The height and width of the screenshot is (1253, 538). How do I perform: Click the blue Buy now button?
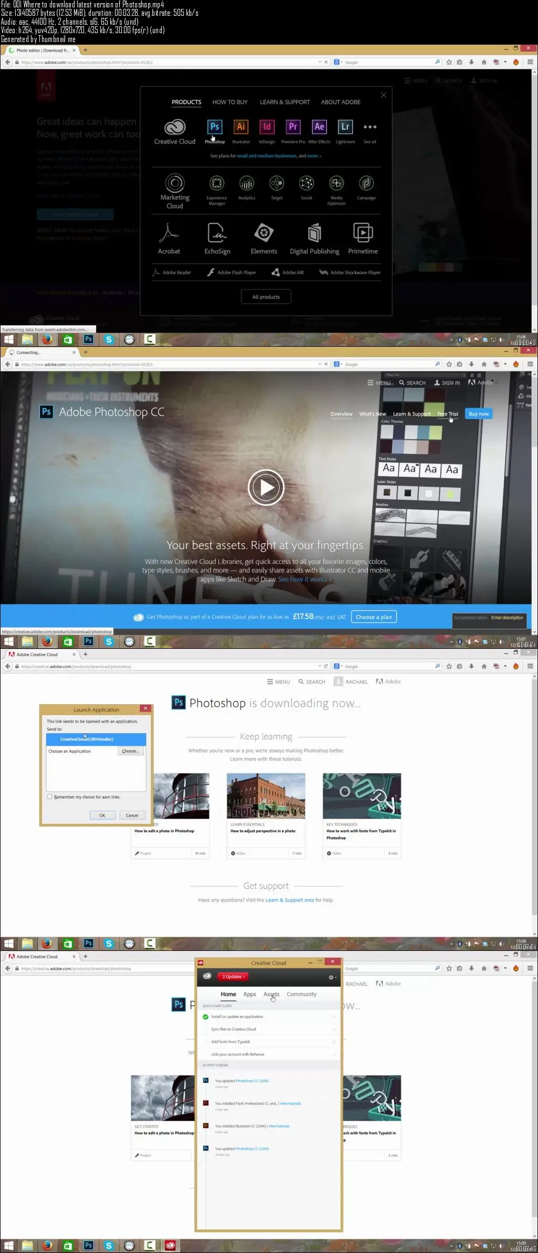[479, 414]
